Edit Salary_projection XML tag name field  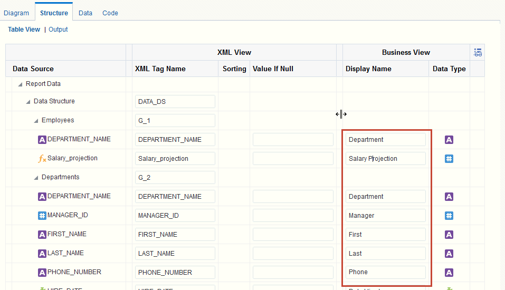point(175,158)
